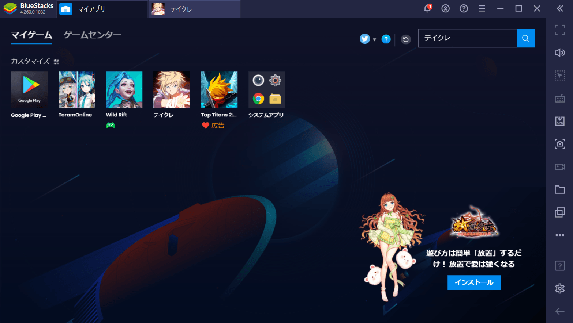Expand the dropdown arrow beside Twitter icon
Viewport: 573px width, 323px height.
pos(374,39)
